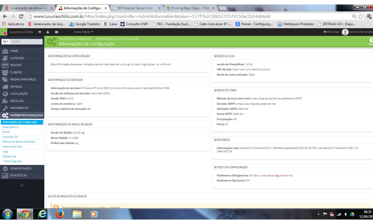Open the Home dashboard menu
The image size is (373, 224).
(x=22, y=51)
